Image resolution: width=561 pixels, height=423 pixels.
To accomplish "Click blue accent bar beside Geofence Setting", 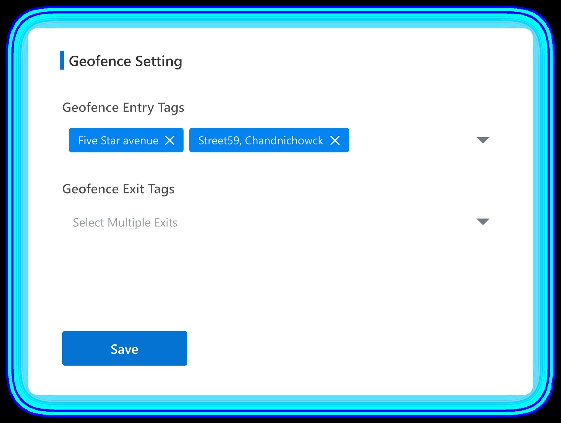I will [62, 60].
